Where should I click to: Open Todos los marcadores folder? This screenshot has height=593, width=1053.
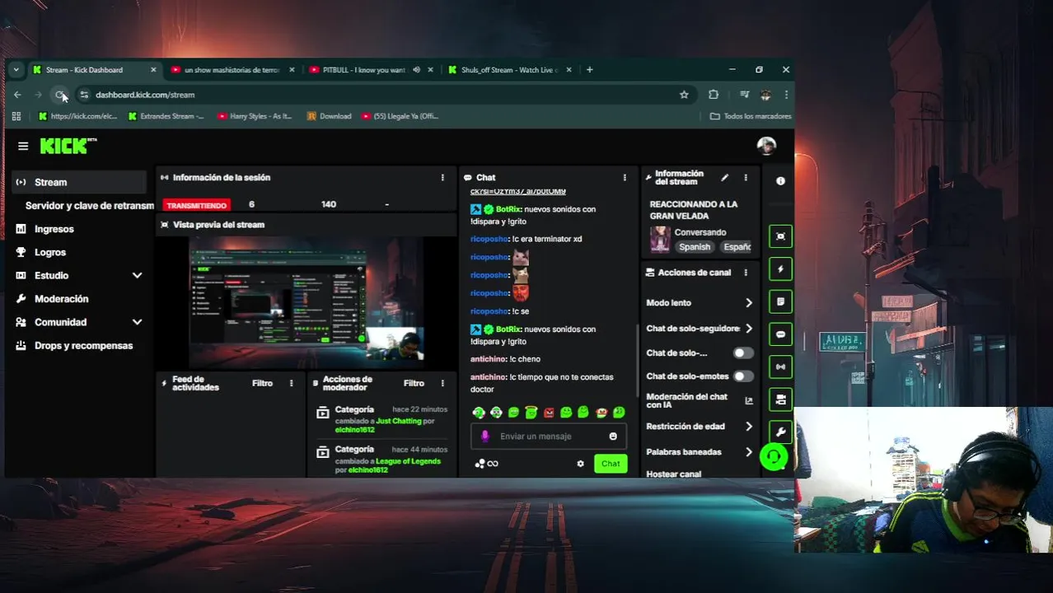pos(751,116)
